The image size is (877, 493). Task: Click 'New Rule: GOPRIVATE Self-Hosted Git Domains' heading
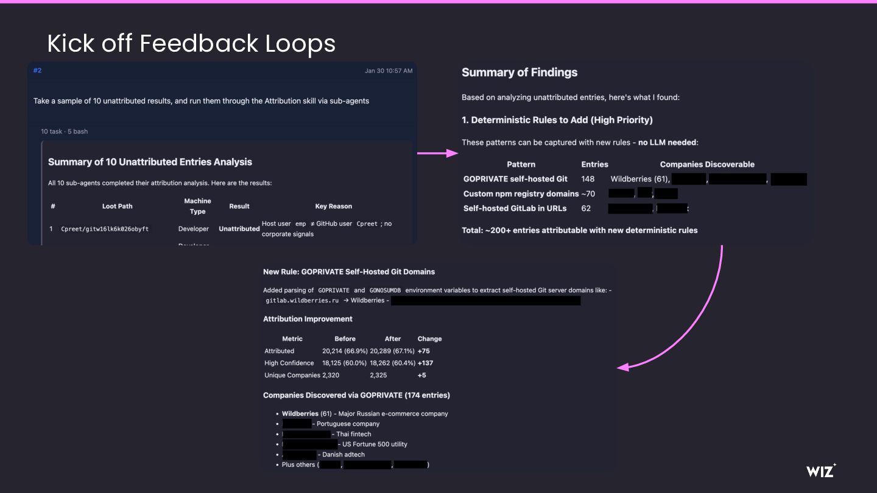click(x=349, y=271)
